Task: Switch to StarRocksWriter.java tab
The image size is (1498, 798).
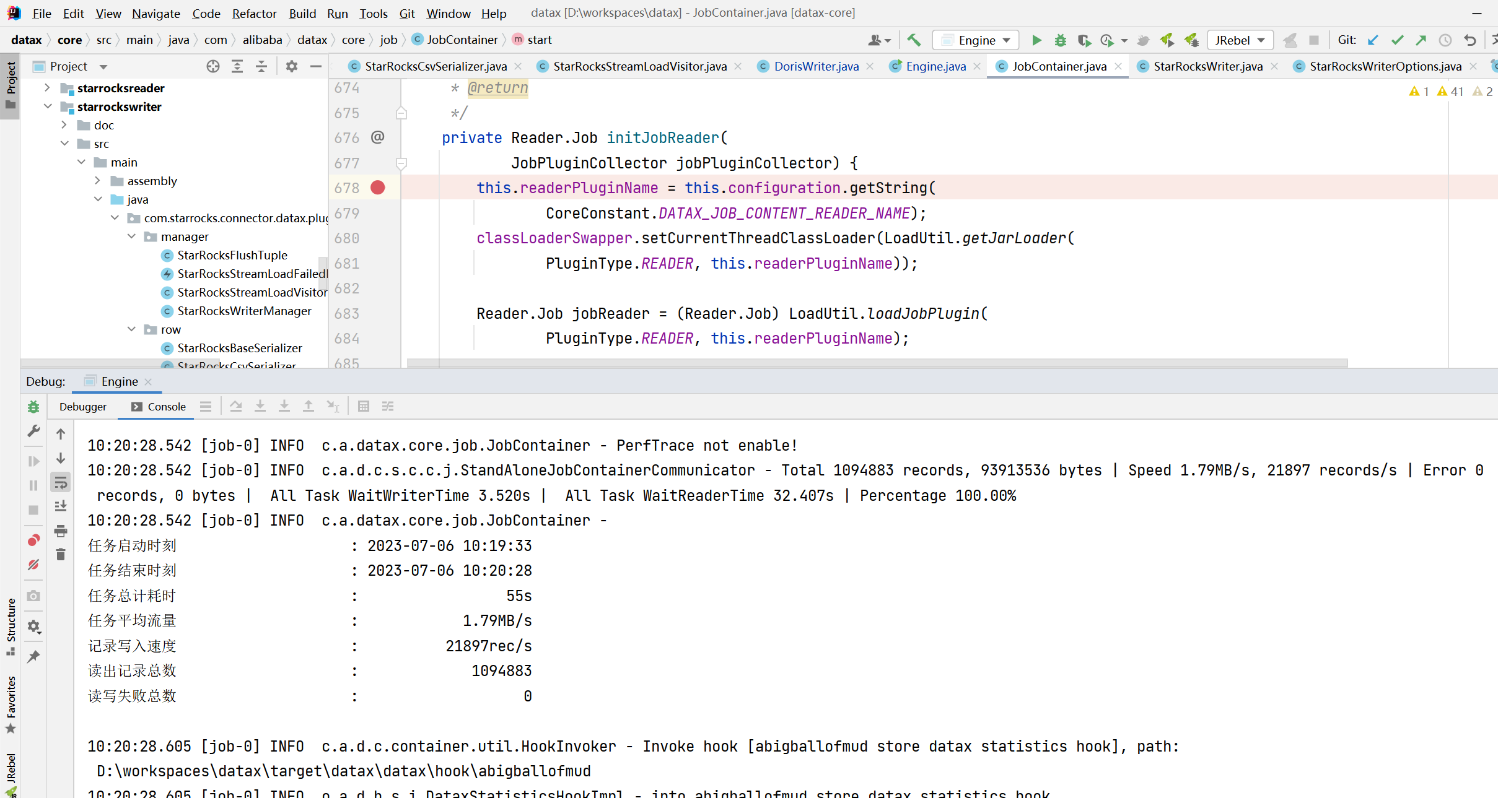Action: 1207,66
